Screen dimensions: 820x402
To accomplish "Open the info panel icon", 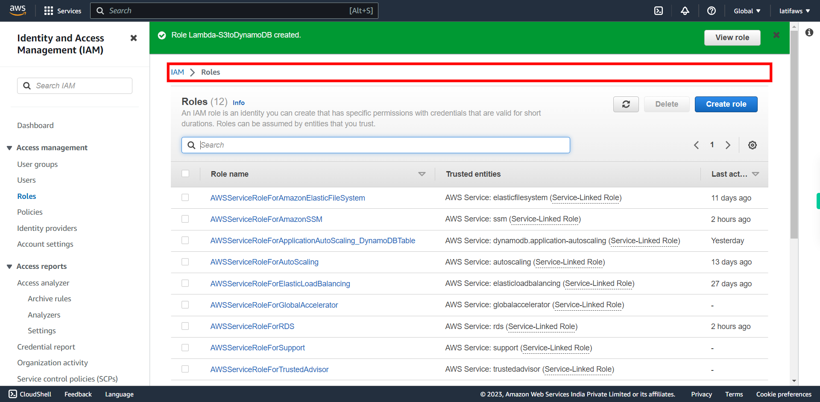I will [x=809, y=32].
